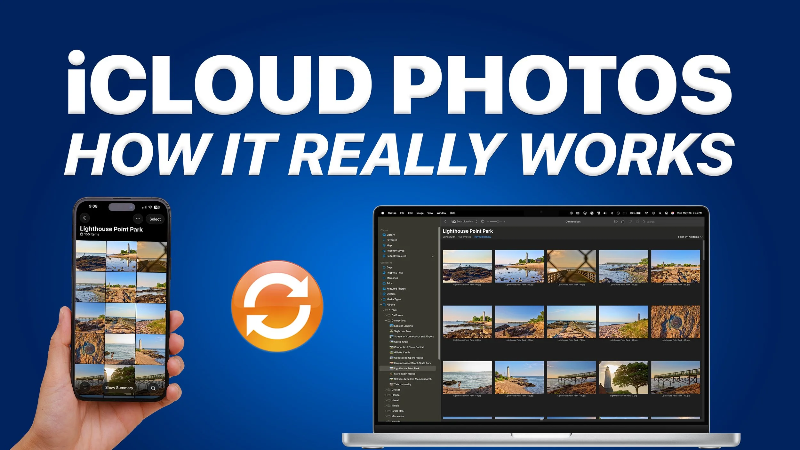Select the Yale University album
Image resolution: width=800 pixels, height=450 pixels.
click(400, 384)
